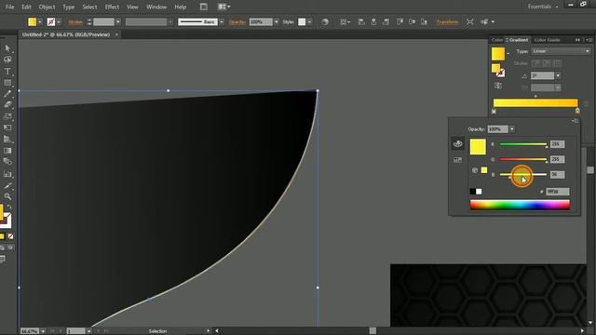Select the Lasso tool
Image resolution: width=596 pixels, height=335 pixels.
click(x=7, y=60)
